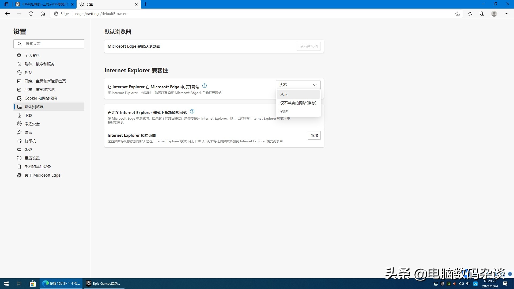The height and width of the screenshot is (289, 514).
Task: Click the browser refresh icon
Action: (31, 14)
